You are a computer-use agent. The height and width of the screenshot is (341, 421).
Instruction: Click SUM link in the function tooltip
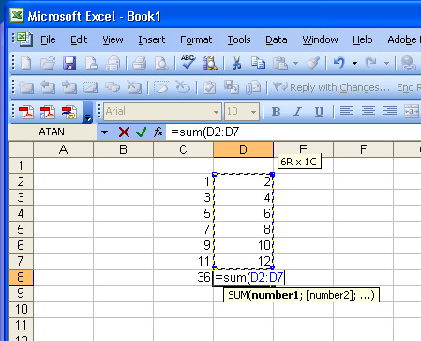pyautogui.click(x=237, y=295)
